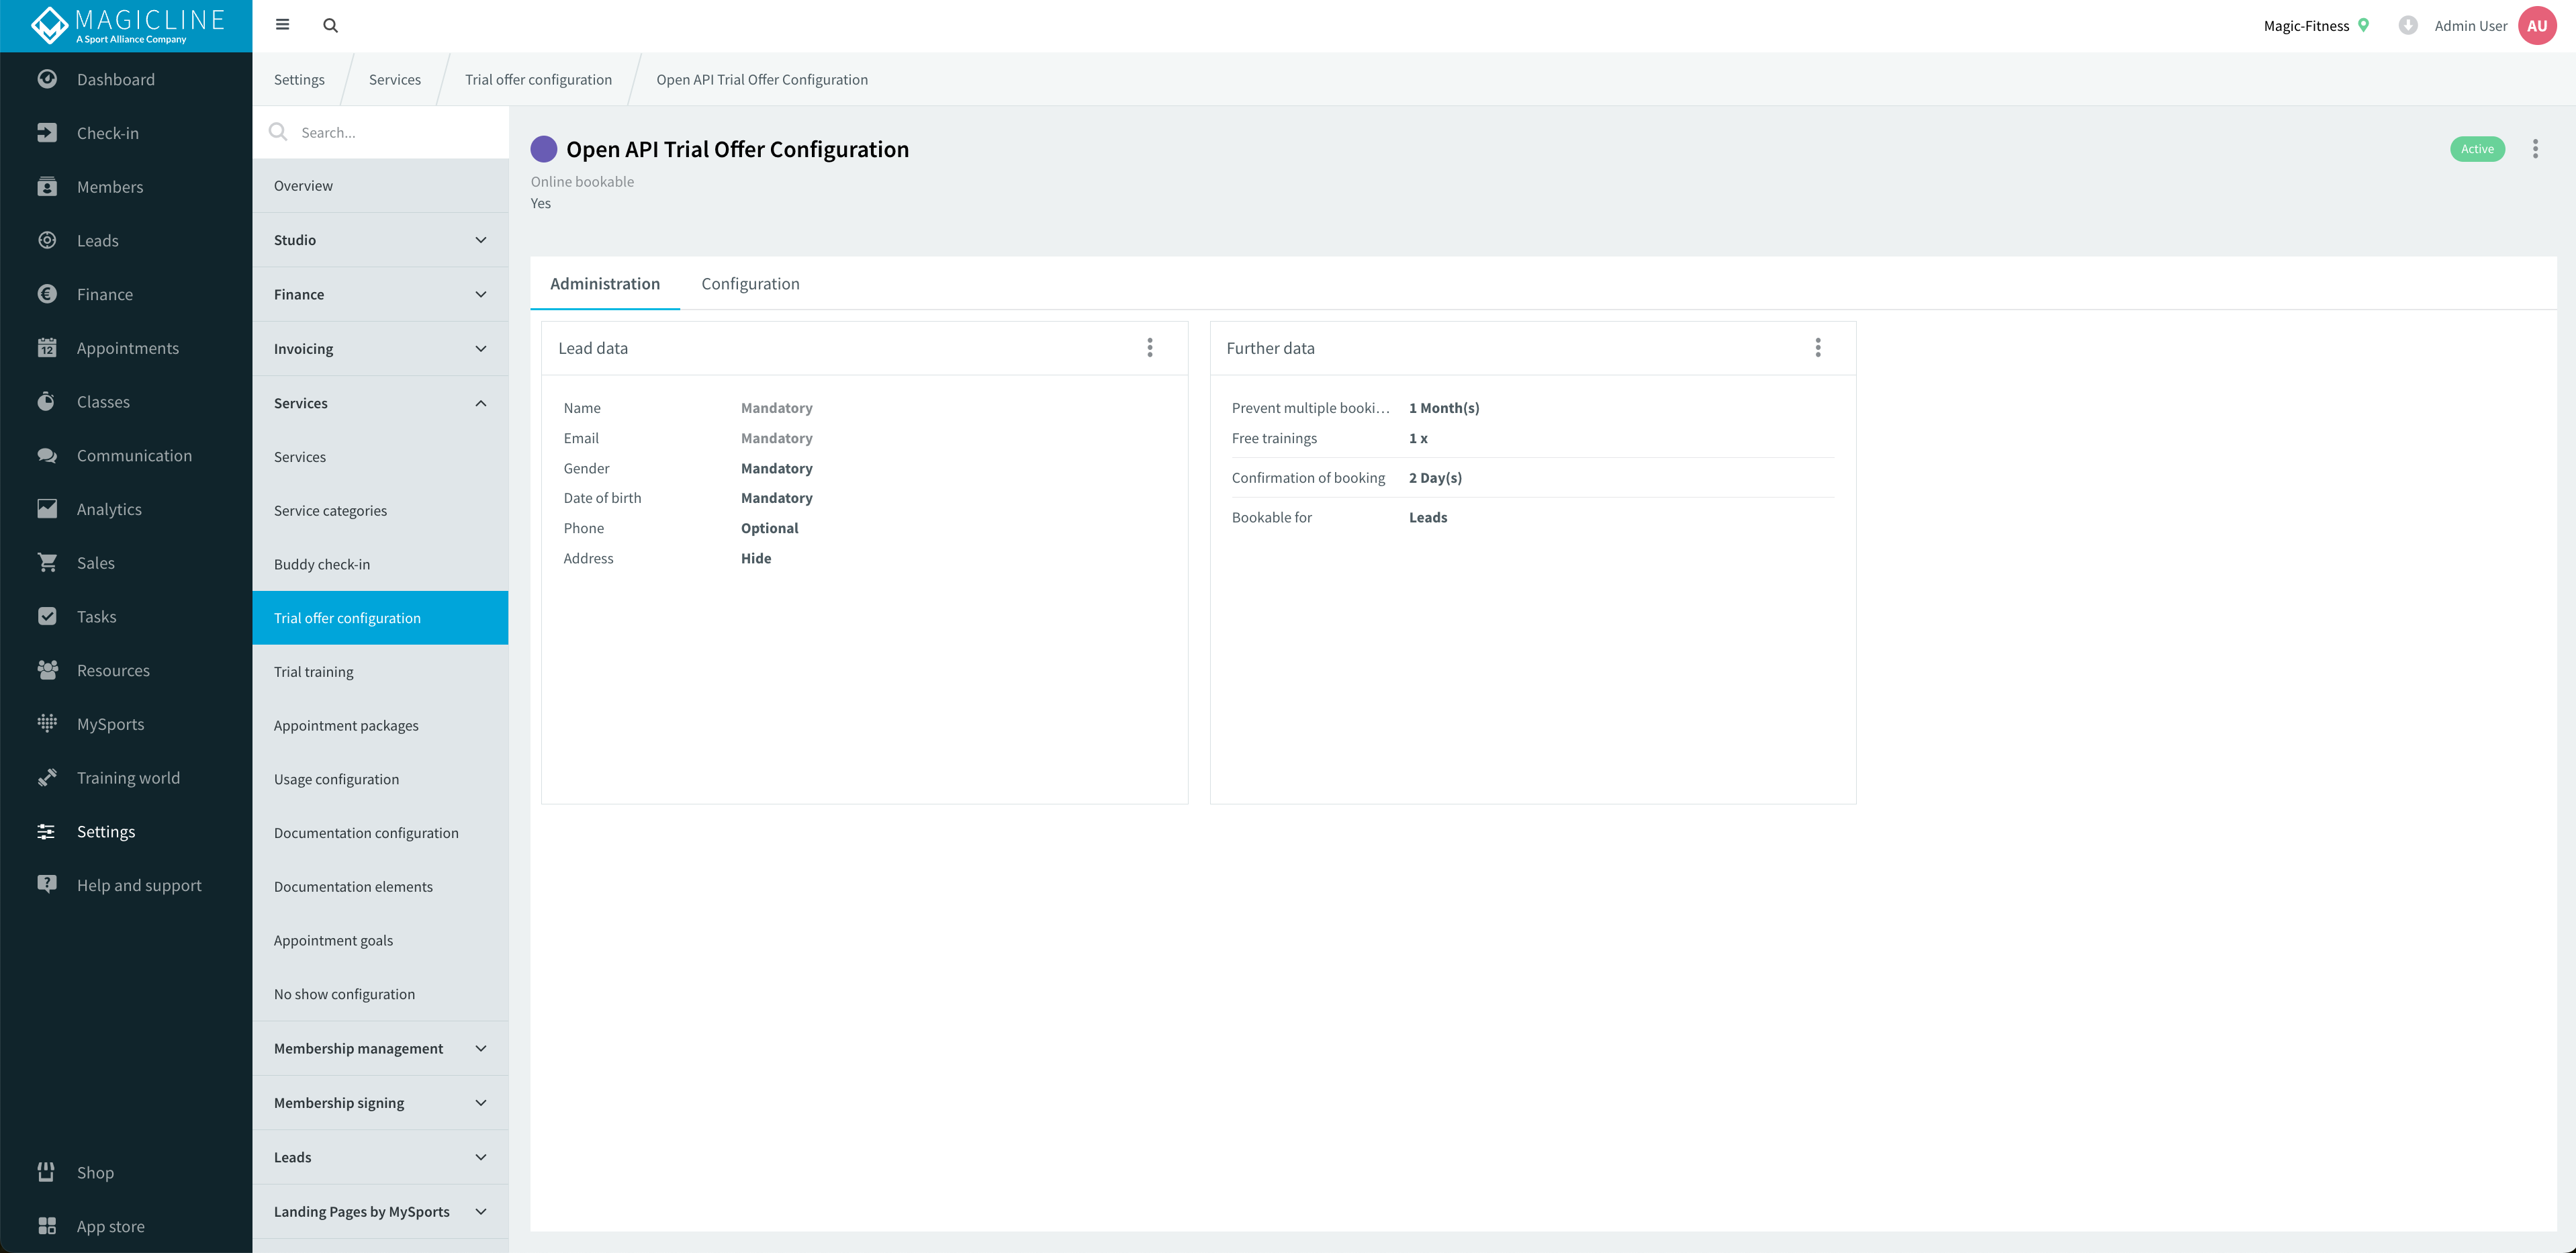Viewport: 2576px width, 1253px height.
Task: Select the Administration tab
Action: click(x=604, y=284)
